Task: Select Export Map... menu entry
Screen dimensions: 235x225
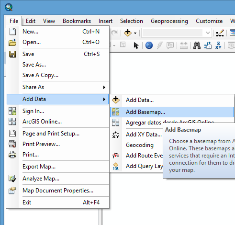Action: pyautogui.click(x=57, y=167)
